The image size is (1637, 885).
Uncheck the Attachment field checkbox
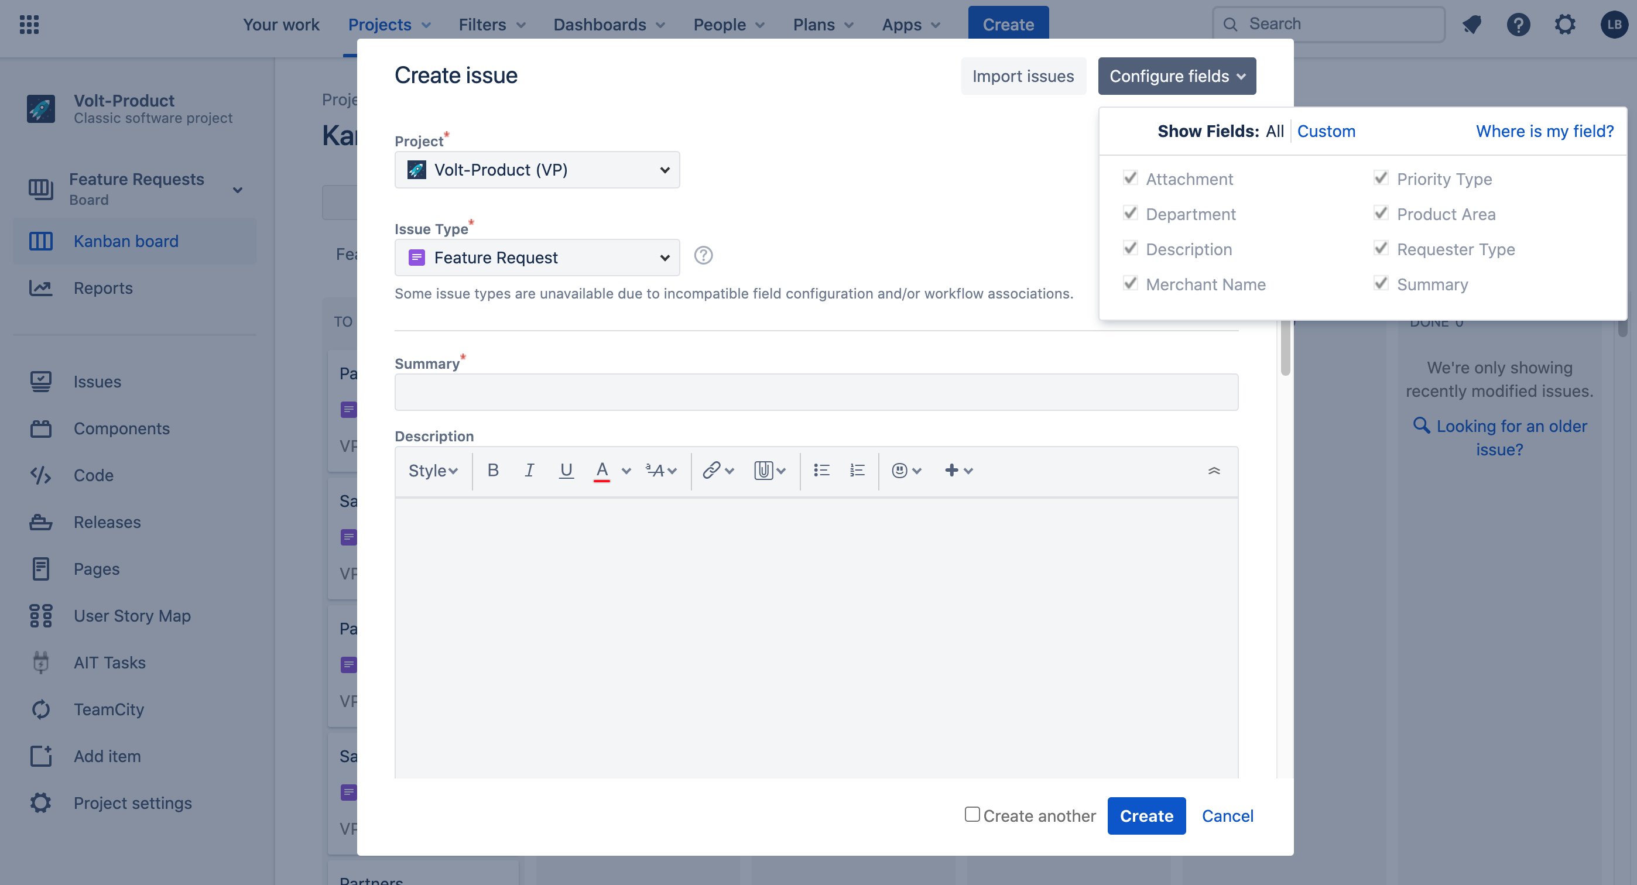(1130, 178)
